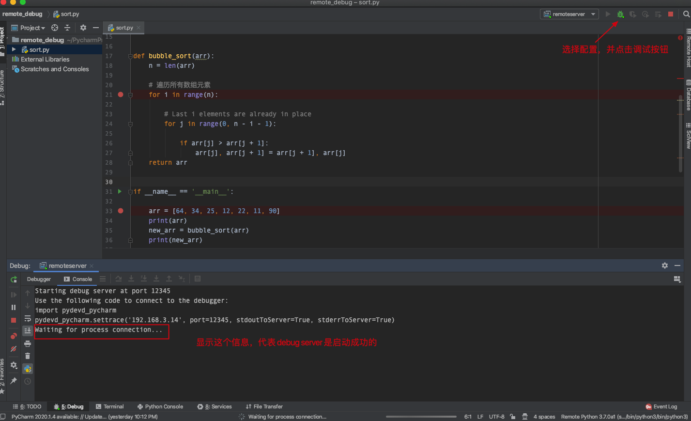
Task: Collapse inner for-loop fold at line 24
Action: 130,124
